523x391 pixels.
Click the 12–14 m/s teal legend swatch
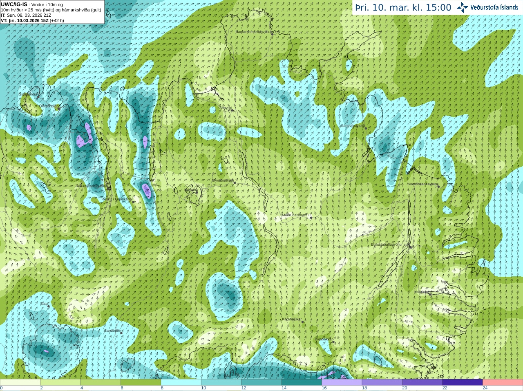pos(261,382)
